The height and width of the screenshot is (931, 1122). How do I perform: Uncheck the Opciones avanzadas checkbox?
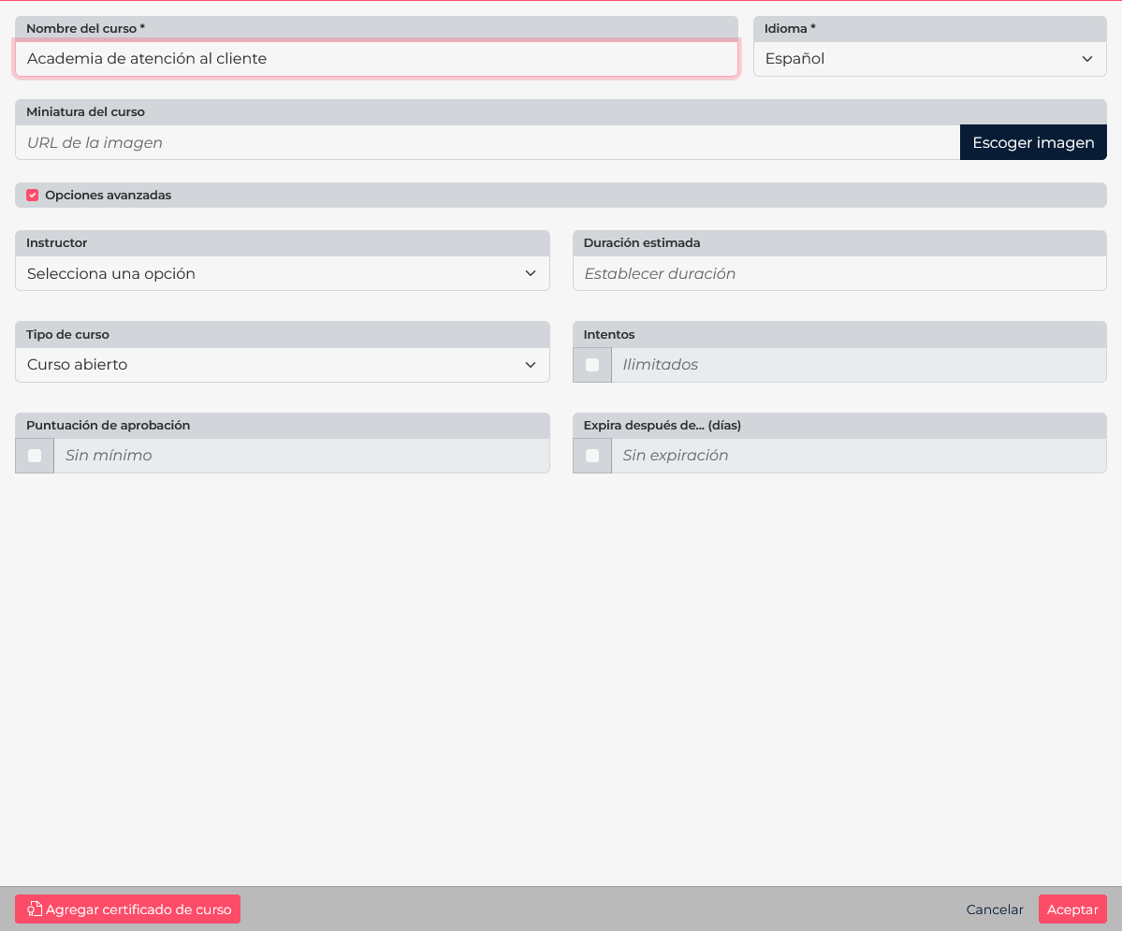32,195
